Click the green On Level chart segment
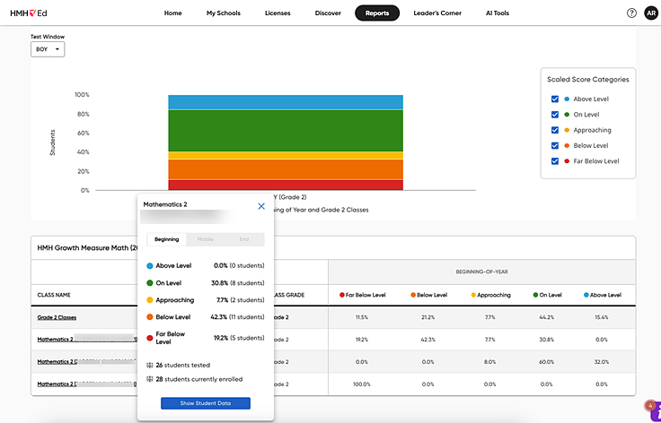Screen dimensions: 661x423 [x=286, y=131]
